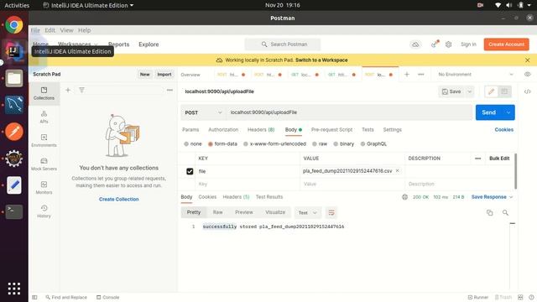This screenshot has width=537, height=302.
Task: Copy the response using the copy icon
Action: tap(489, 212)
